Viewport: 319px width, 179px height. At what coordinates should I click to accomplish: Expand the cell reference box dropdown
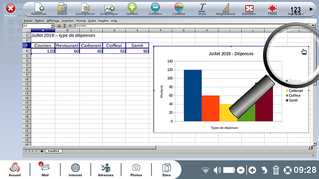click(x=53, y=26)
